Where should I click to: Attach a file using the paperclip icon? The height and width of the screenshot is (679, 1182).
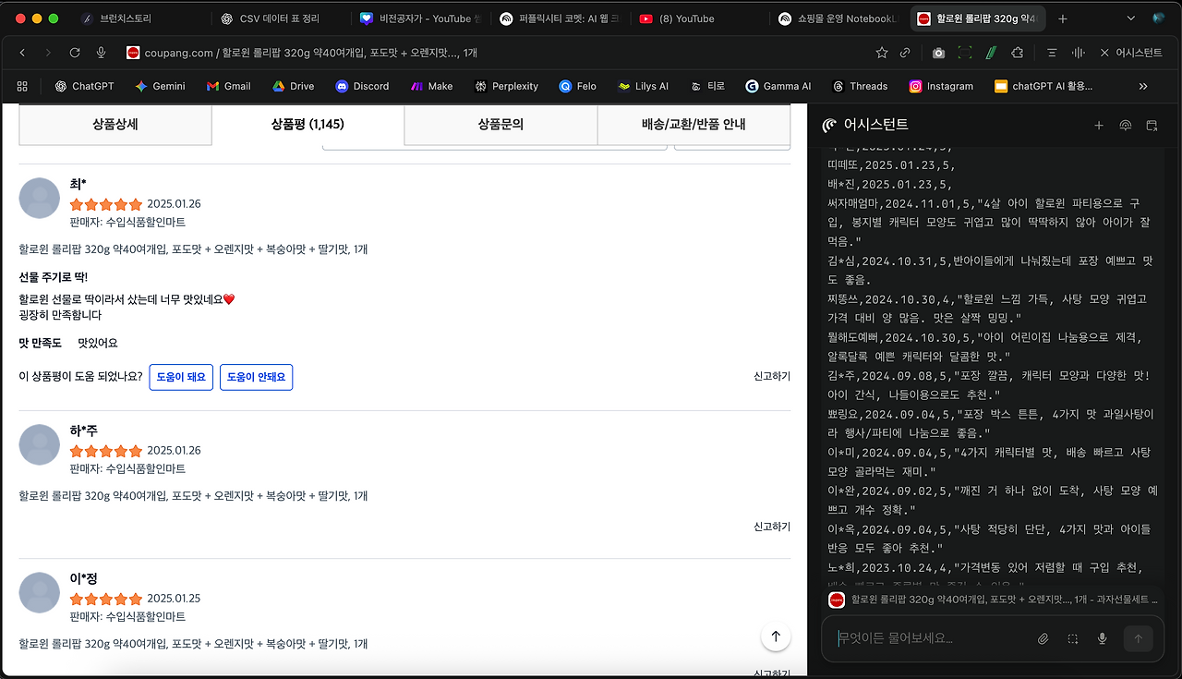tap(1043, 637)
